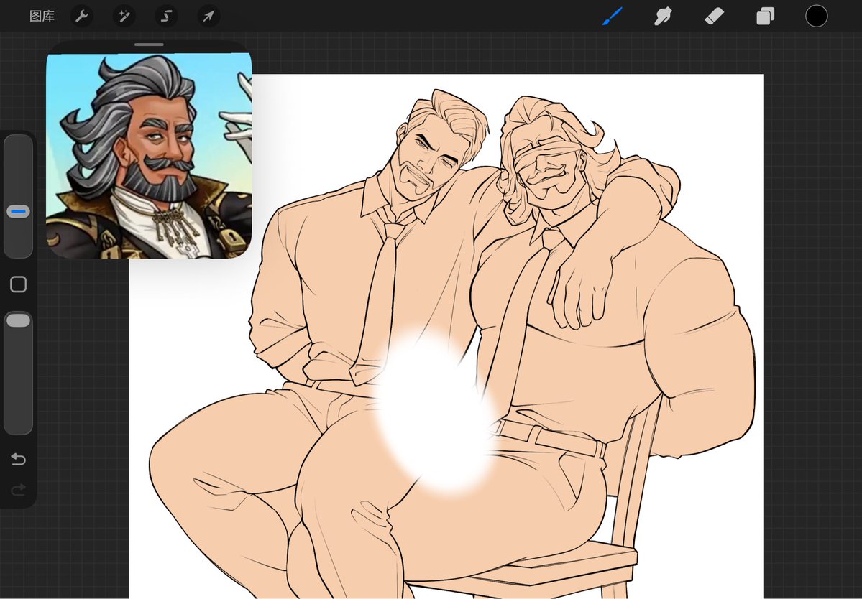Activate the Transform arrow tool
This screenshot has height=599, width=862.
point(208,17)
